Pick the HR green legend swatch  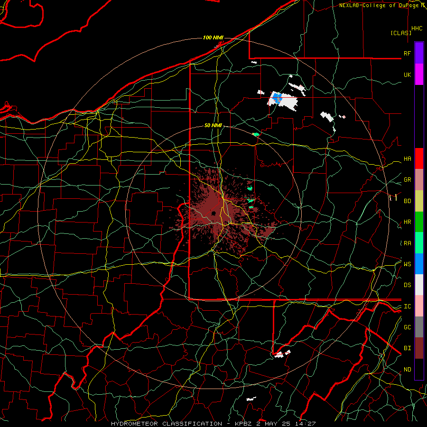click(x=419, y=222)
